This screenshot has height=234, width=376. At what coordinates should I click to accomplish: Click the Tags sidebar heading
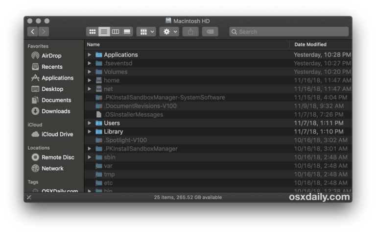(x=33, y=182)
